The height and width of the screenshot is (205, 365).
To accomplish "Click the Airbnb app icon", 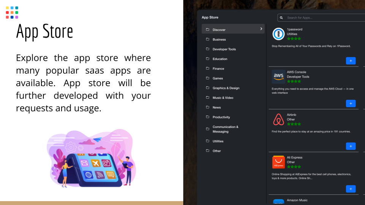I will (x=278, y=120).
